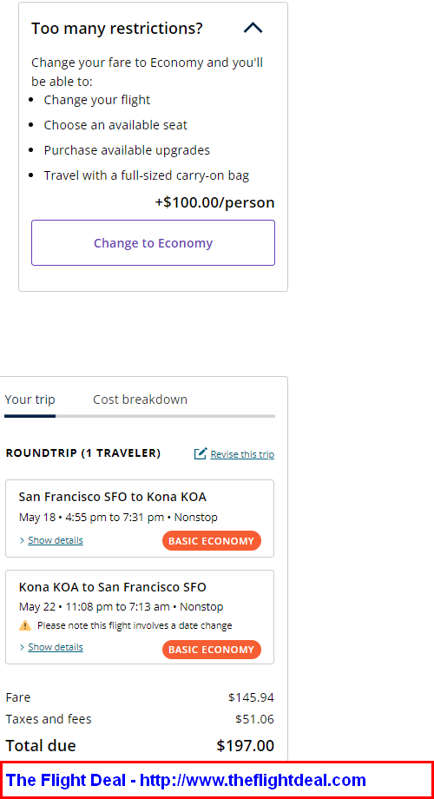The height and width of the screenshot is (799, 434).
Task: Show details for SFO to Kona flight
Action: [56, 540]
